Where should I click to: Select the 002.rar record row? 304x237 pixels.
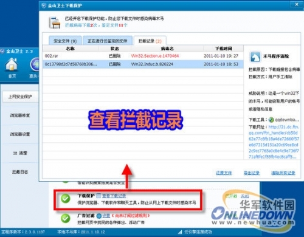pyautogui.click(x=143, y=56)
